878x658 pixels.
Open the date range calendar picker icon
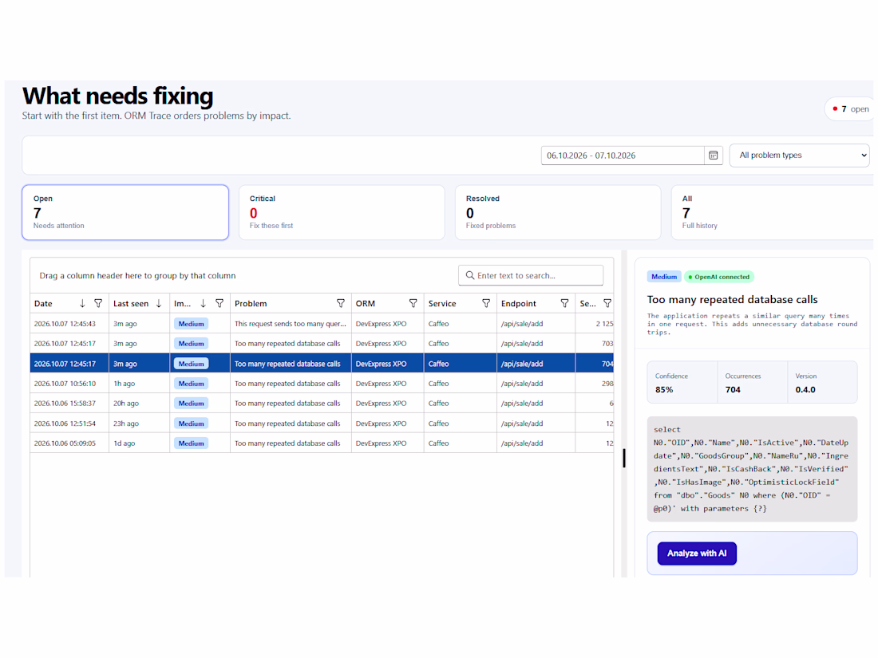pos(713,156)
